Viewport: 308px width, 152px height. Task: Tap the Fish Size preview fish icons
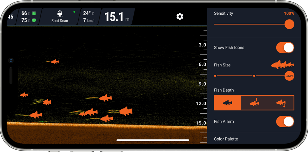coord(282,65)
